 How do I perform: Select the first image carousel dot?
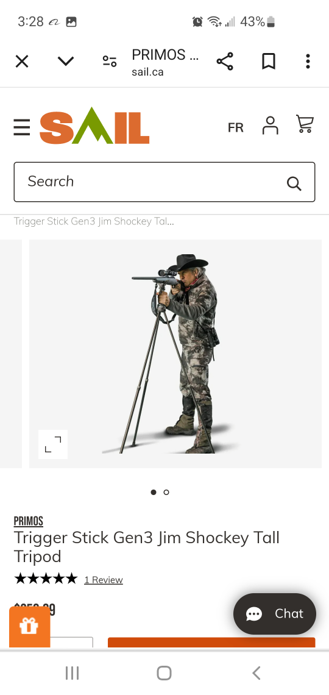(x=154, y=492)
